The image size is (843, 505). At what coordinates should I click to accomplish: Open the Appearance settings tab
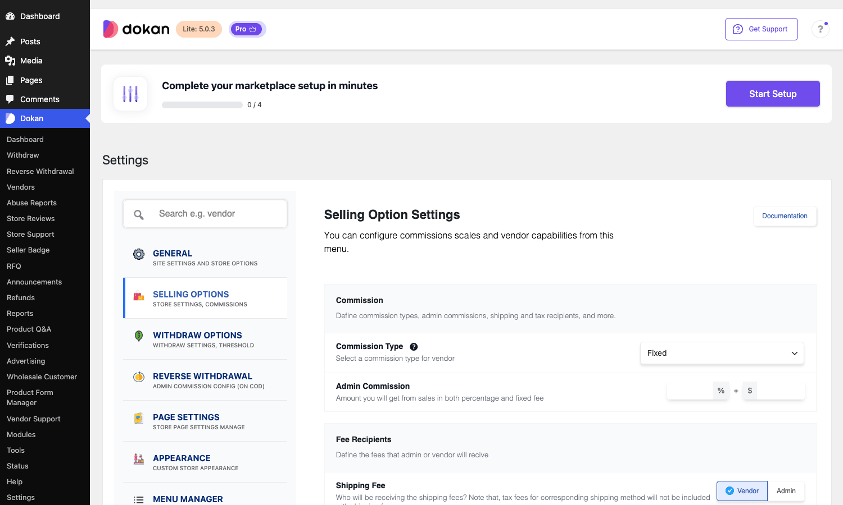pos(205,462)
